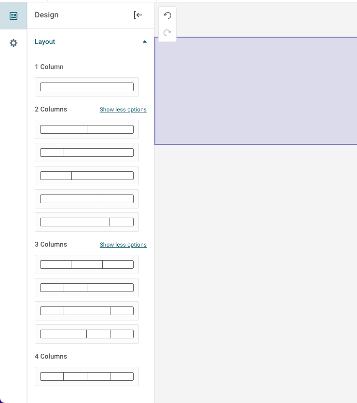Select 2-column layout with narrowest right column

click(x=87, y=222)
